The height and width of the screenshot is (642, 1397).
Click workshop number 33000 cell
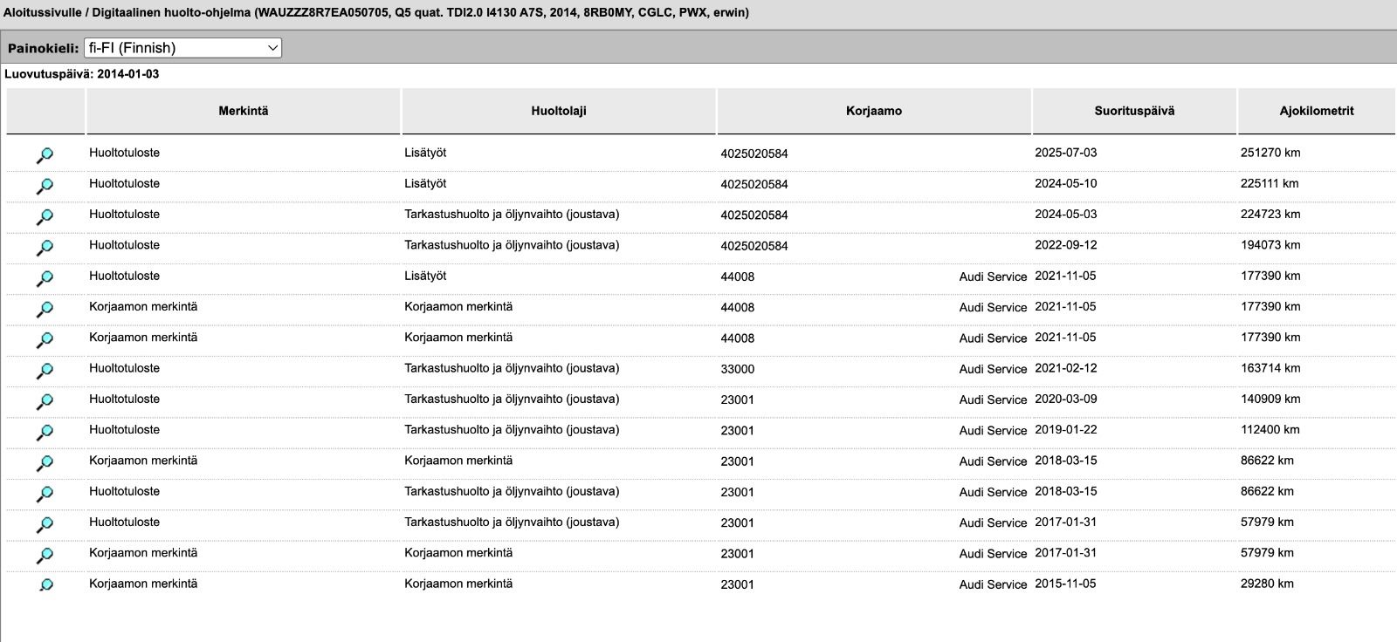(738, 369)
